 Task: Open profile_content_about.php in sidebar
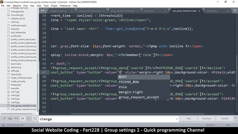[x=23, y=39]
